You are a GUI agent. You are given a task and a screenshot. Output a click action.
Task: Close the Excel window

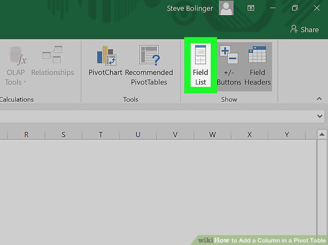tap(317, 8)
